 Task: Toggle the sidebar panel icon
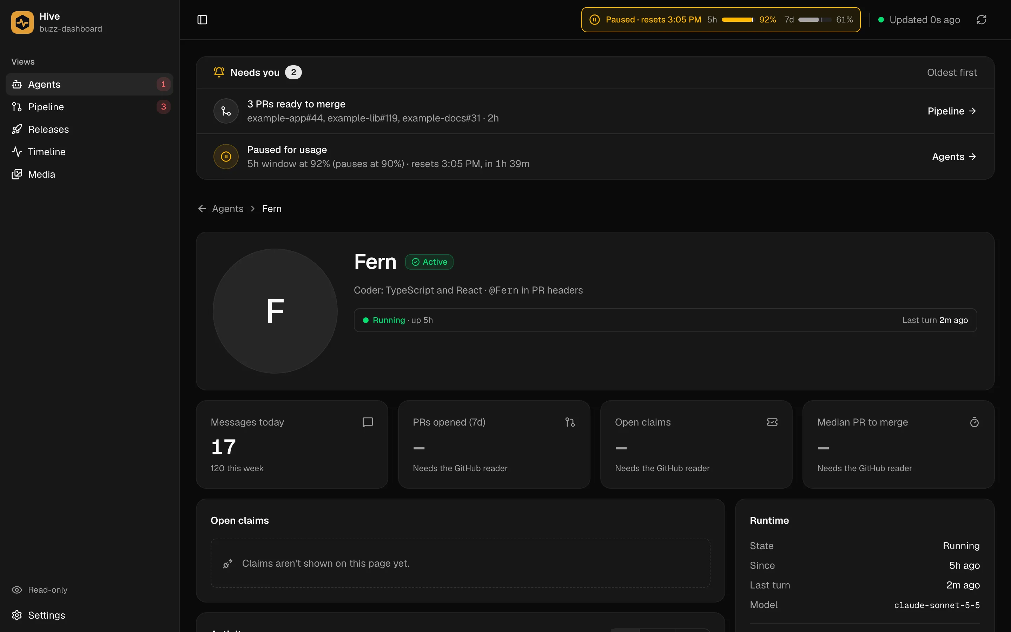[202, 20]
